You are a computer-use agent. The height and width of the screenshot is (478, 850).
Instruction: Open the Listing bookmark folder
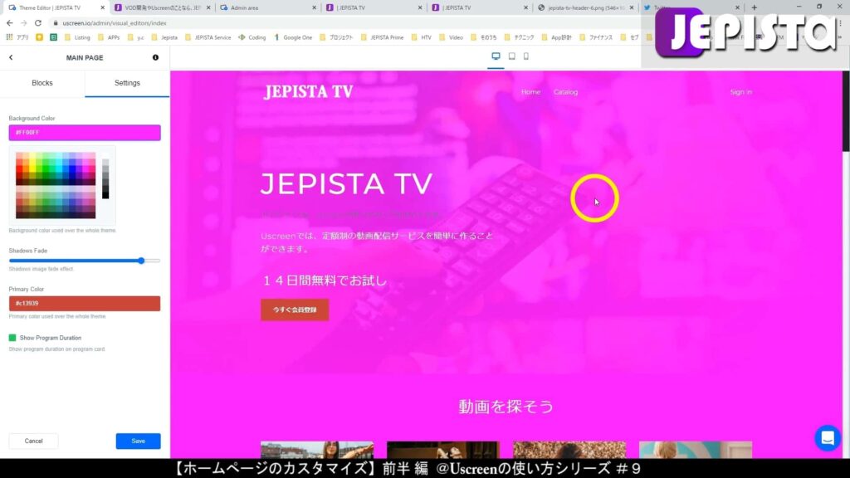click(x=77, y=37)
